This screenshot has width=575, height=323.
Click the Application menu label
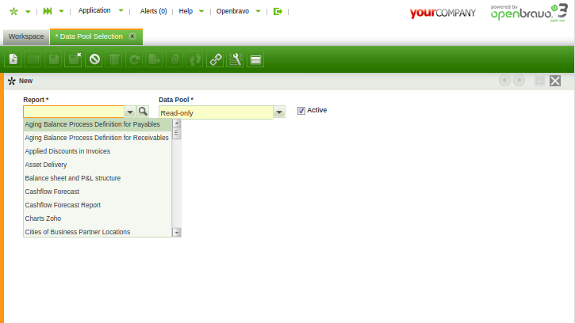tap(94, 10)
